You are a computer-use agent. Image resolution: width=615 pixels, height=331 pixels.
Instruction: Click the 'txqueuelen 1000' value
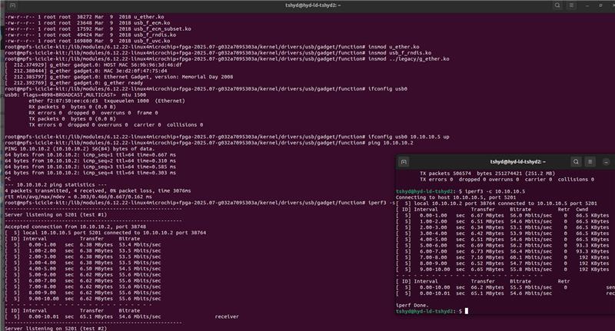(x=126, y=101)
